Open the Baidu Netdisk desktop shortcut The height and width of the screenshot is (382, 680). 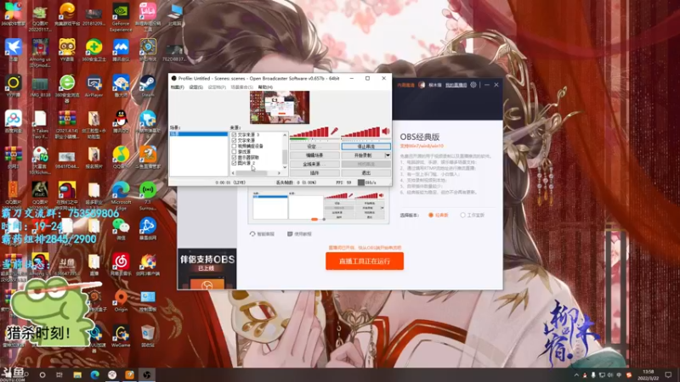(14, 121)
